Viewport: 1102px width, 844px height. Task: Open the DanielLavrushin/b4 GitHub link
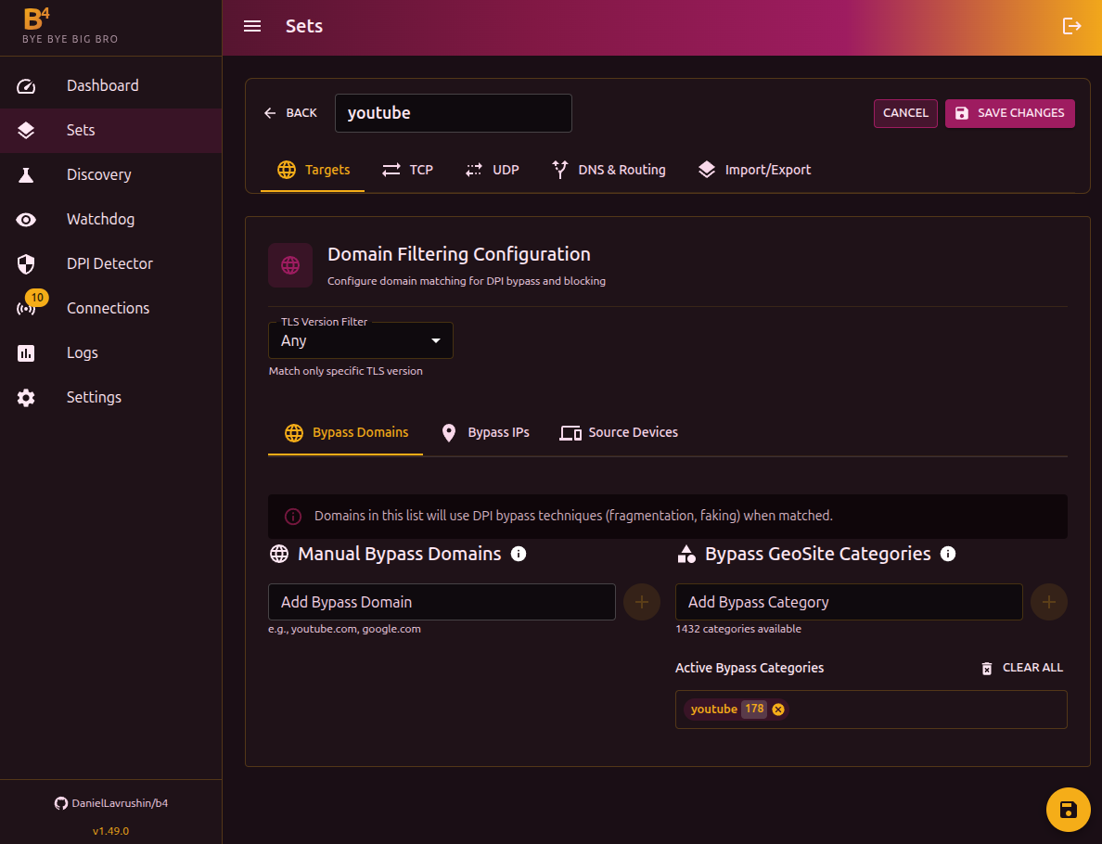[111, 803]
